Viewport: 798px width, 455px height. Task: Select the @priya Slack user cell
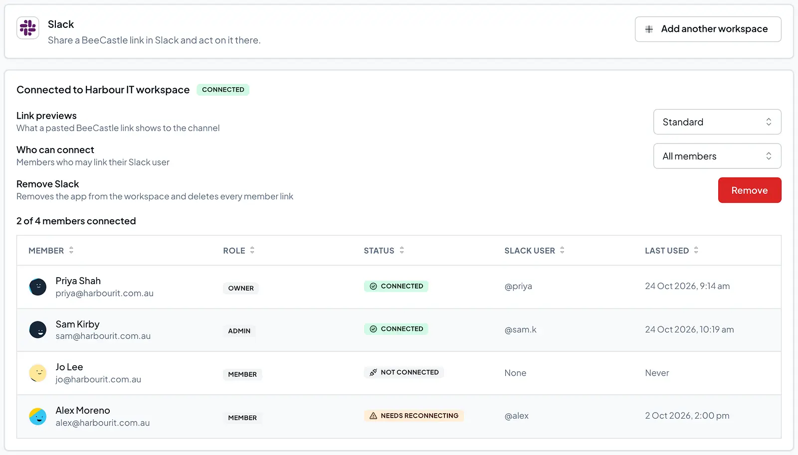518,287
